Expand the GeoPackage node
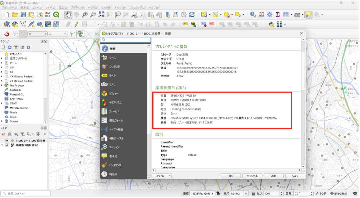This screenshot has height=198, width=360. (2, 86)
